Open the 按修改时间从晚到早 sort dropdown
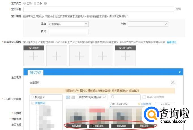Viewport: 193px width, 130px height. coord(93,97)
